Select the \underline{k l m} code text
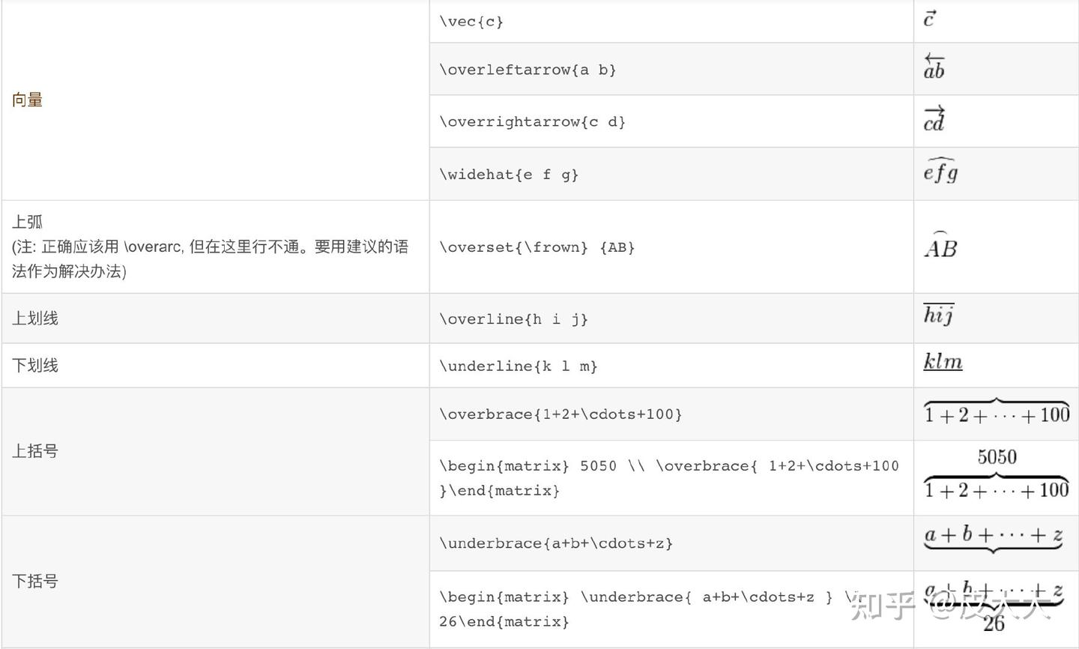This screenshot has width=1079, height=649. click(518, 366)
